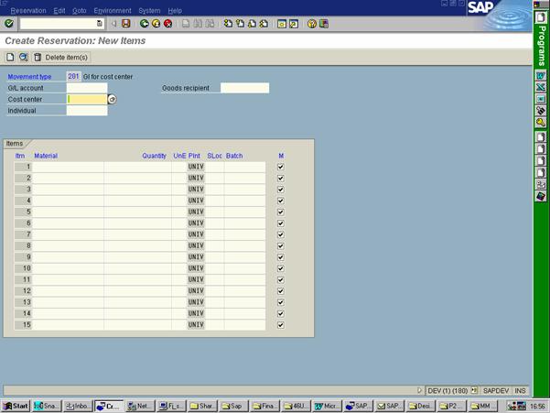The image size is (550, 413).
Task: Toggle the M checkbox for item 4
Action: (x=281, y=201)
